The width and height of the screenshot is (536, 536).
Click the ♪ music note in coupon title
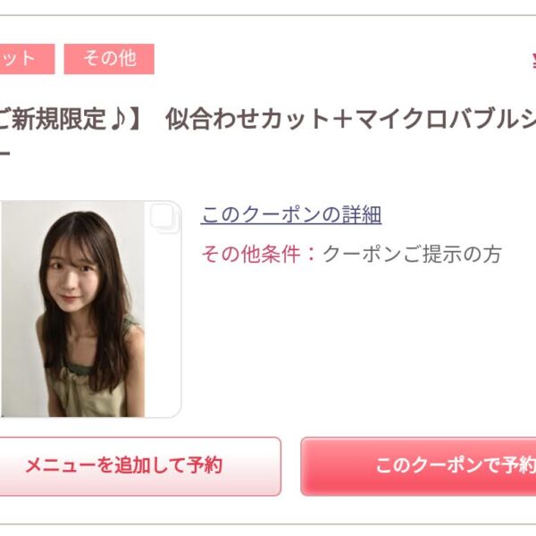coord(118,120)
